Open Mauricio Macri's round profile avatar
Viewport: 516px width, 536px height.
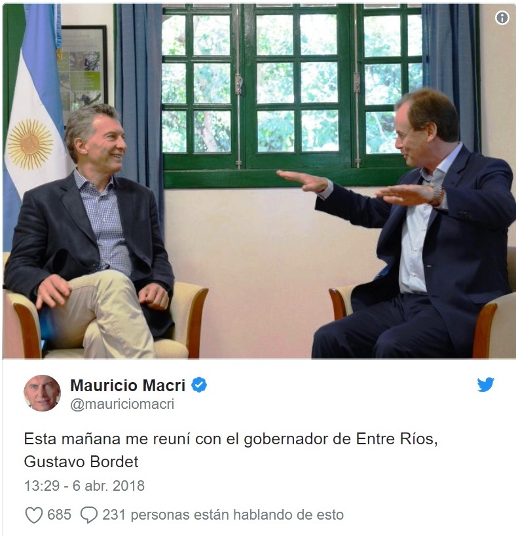[x=42, y=393]
